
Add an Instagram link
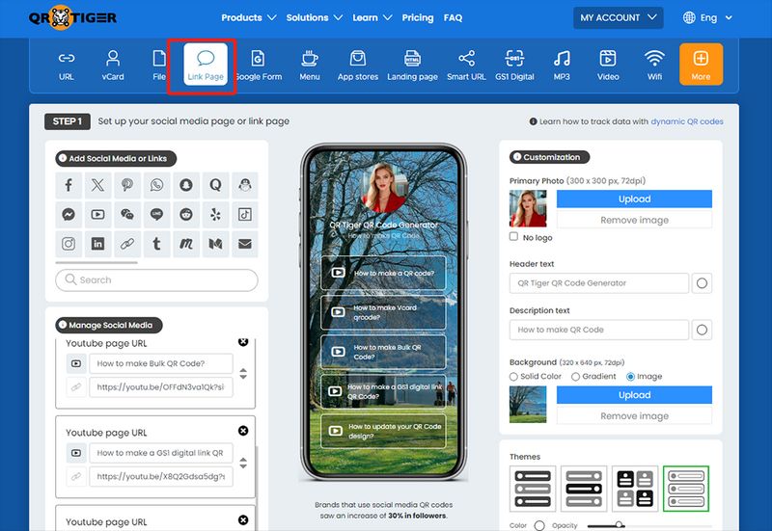69,244
